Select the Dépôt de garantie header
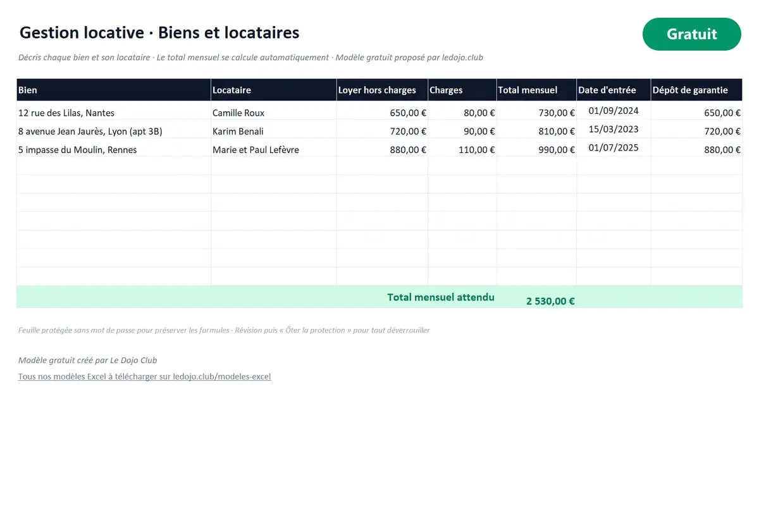This screenshot has width=759, height=506. pyautogui.click(x=696, y=90)
